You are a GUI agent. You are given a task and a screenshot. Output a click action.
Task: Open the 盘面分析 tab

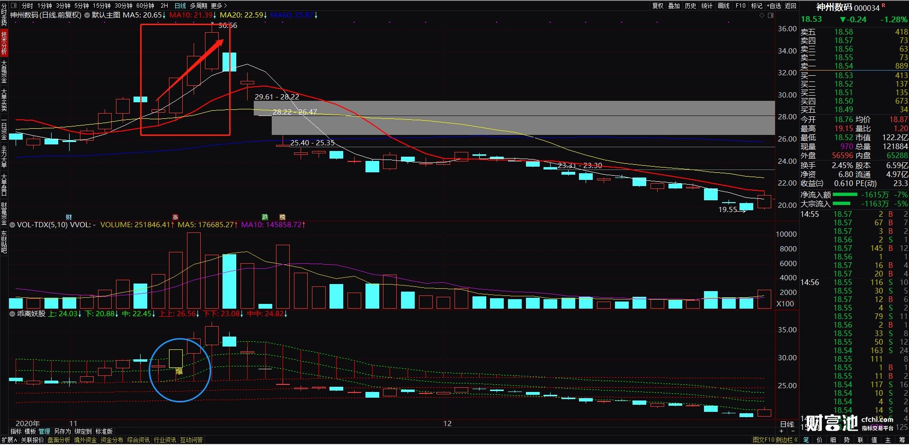(59, 440)
